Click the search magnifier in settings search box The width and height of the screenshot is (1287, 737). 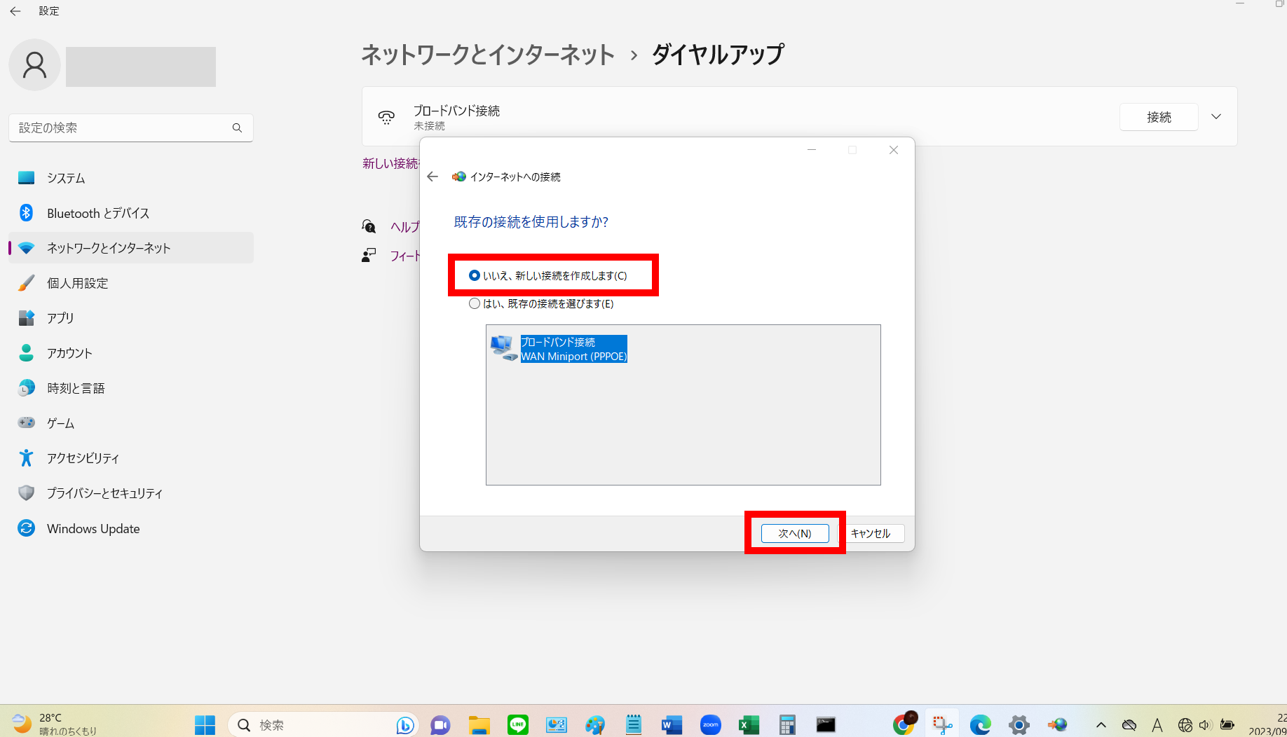tap(237, 128)
